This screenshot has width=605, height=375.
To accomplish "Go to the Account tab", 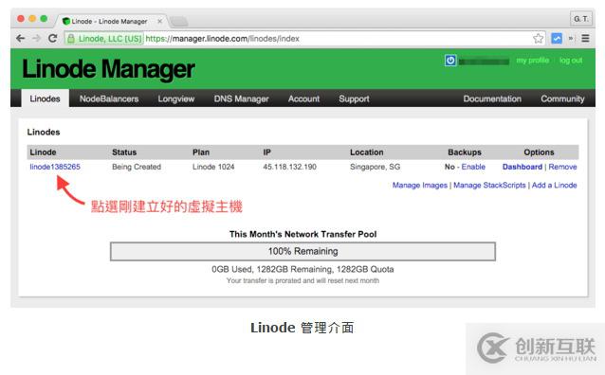I will pyautogui.click(x=303, y=98).
